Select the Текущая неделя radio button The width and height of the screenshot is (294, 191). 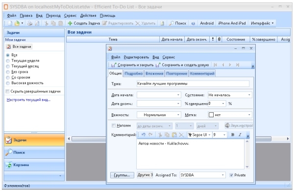click(x=8, y=61)
